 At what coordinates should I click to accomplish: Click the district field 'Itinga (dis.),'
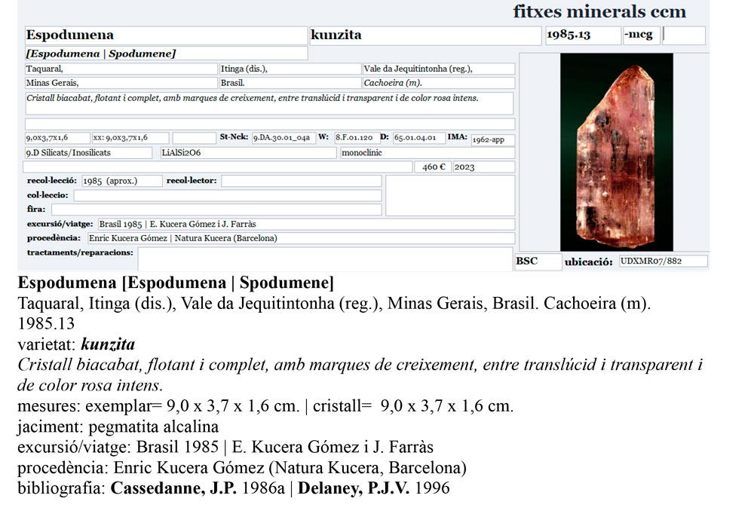(x=290, y=69)
